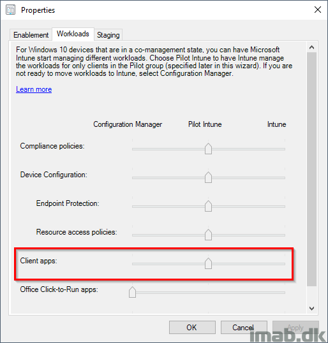Viewport: 328px width, 343px height.
Task: Confirm changes with the OK button
Action: click(192, 328)
